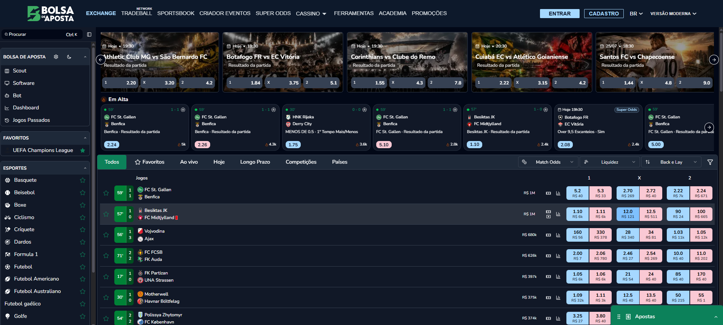Image resolution: width=723 pixels, height=325 pixels.
Task: Open market grid icon for FC FCSB row
Action: (x=548, y=256)
